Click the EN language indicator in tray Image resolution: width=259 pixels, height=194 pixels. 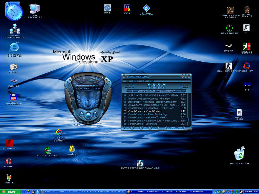(219, 192)
